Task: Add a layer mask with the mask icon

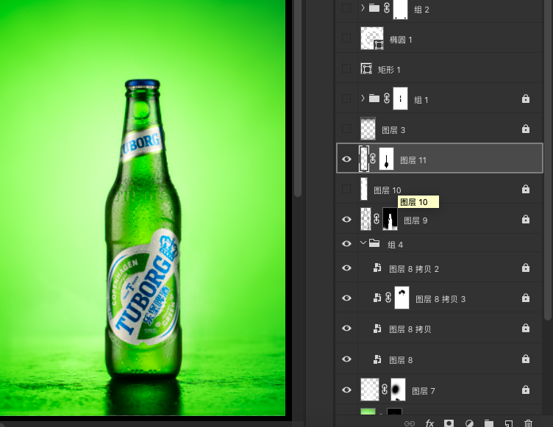Action: click(449, 423)
